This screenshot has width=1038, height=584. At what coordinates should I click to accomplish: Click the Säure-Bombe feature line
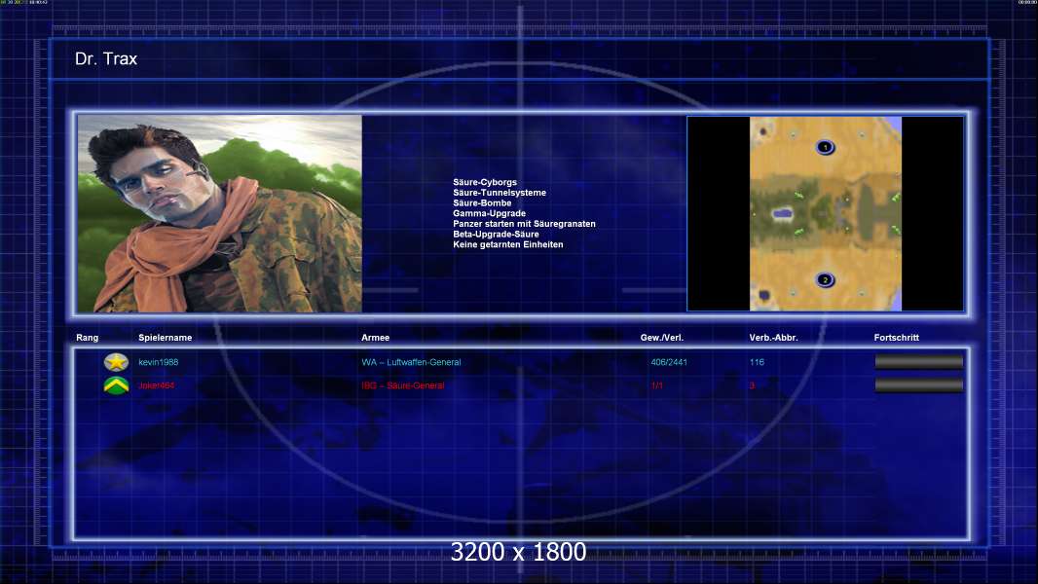coord(482,203)
